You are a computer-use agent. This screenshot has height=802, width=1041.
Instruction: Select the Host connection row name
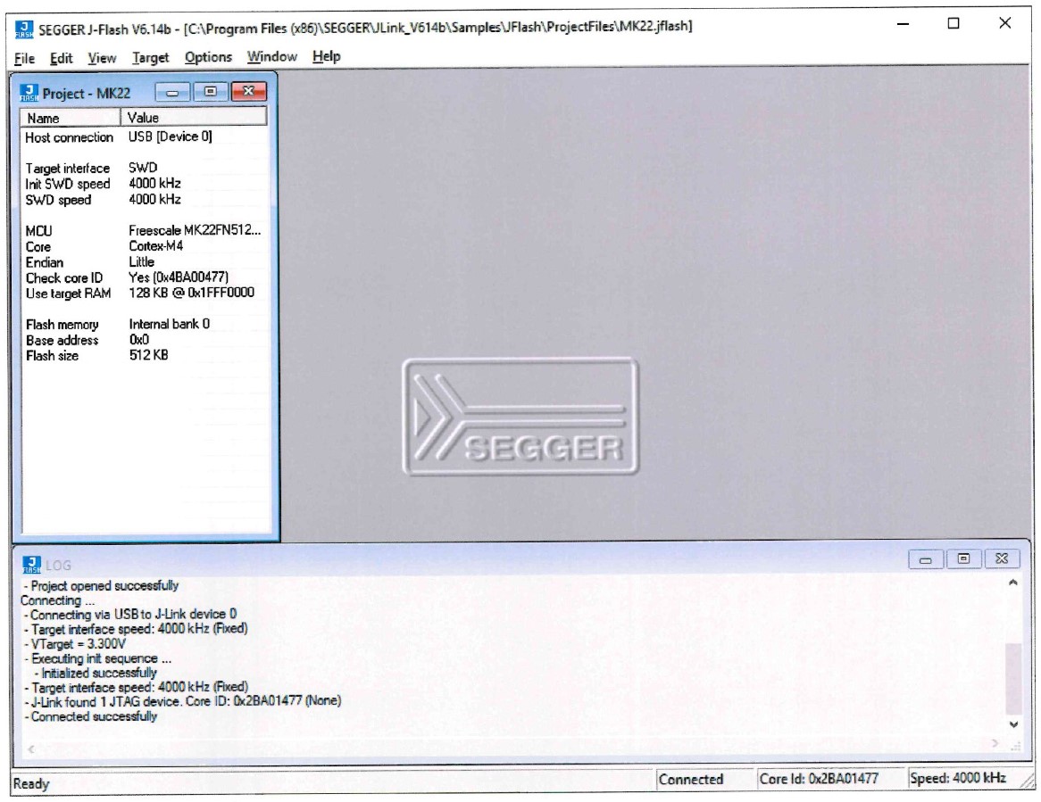tap(69, 137)
